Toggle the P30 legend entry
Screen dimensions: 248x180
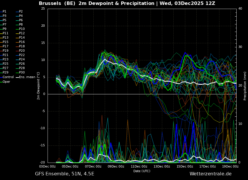coord(22,73)
